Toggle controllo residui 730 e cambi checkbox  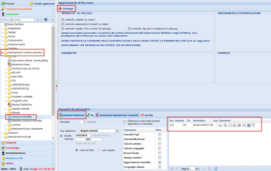click(x=63, y=28)
